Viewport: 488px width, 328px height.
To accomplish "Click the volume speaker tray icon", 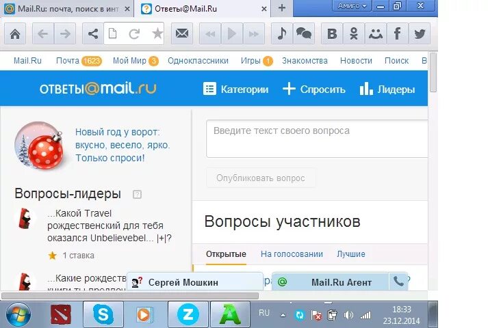I will 348,315.
